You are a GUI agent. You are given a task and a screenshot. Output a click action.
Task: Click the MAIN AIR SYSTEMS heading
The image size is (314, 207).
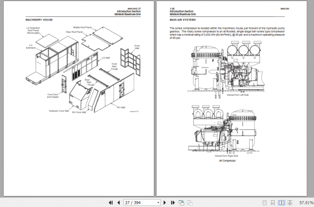(183, 20)
